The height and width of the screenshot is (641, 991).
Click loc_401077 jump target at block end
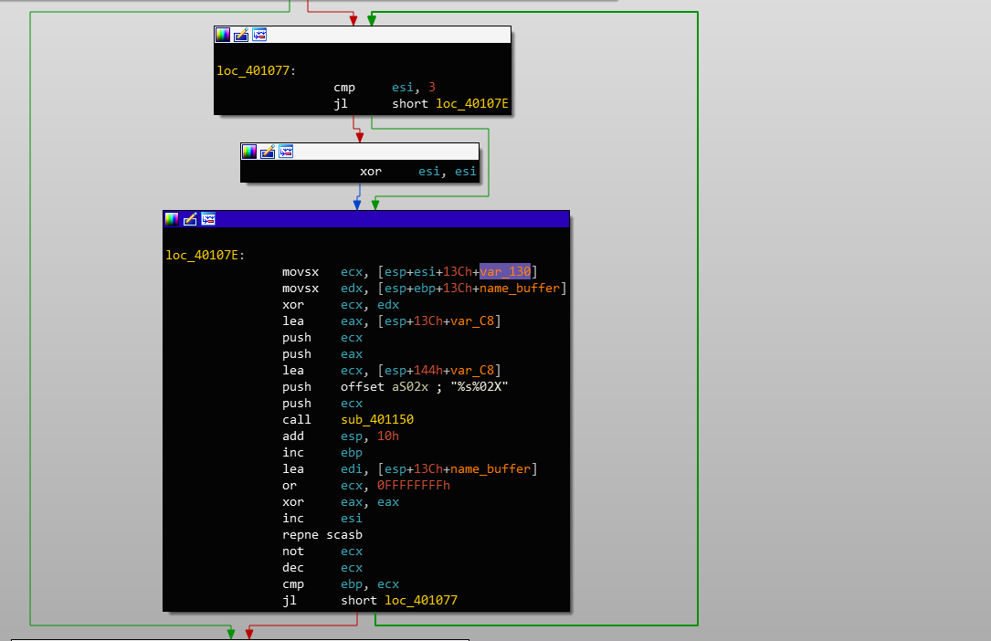pos(421,600)
